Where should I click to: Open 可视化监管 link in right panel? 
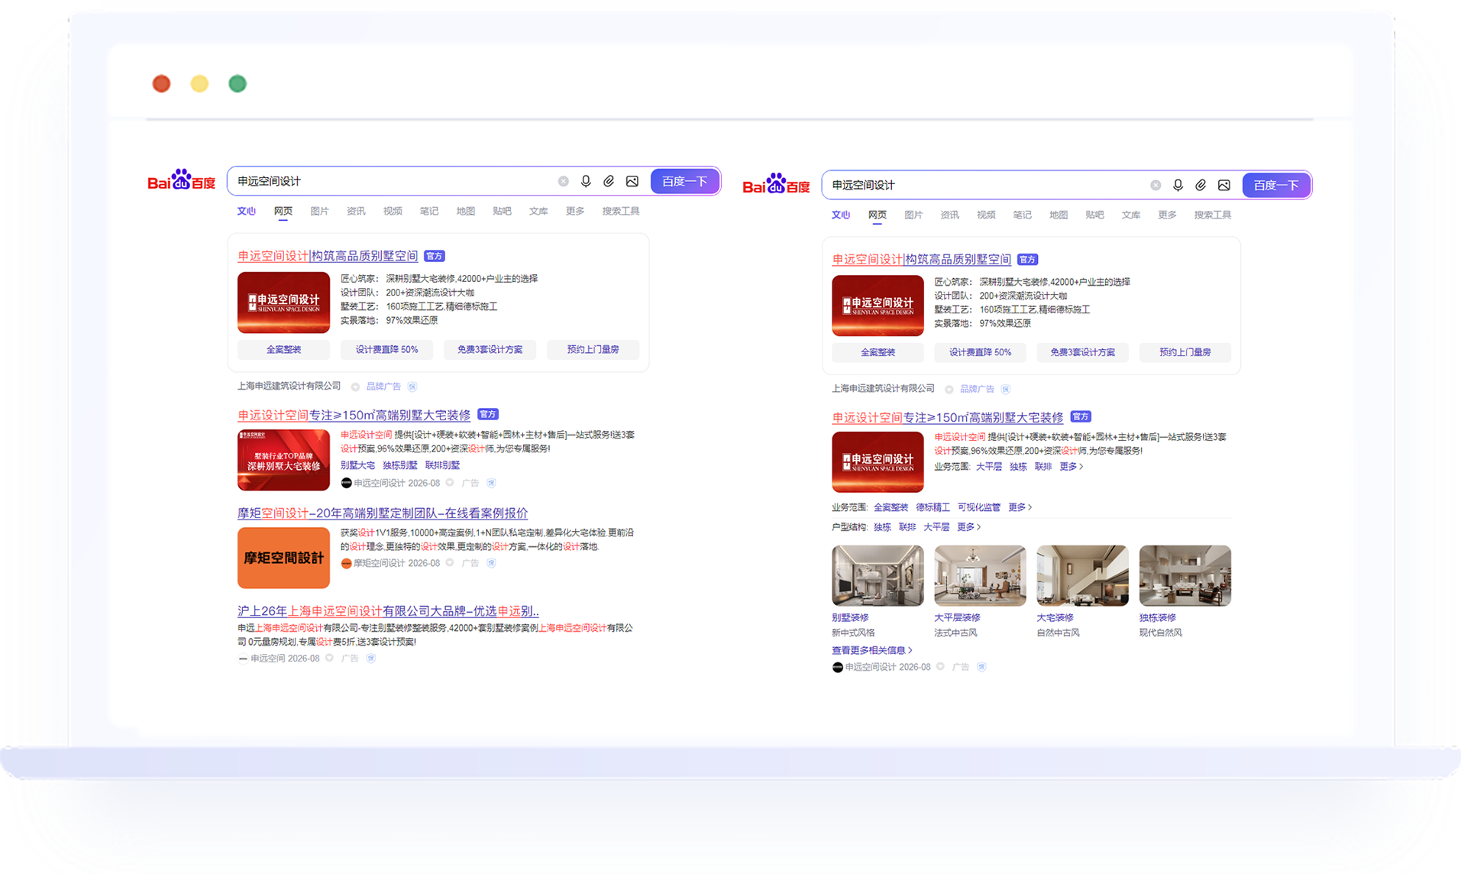(979, 507)
